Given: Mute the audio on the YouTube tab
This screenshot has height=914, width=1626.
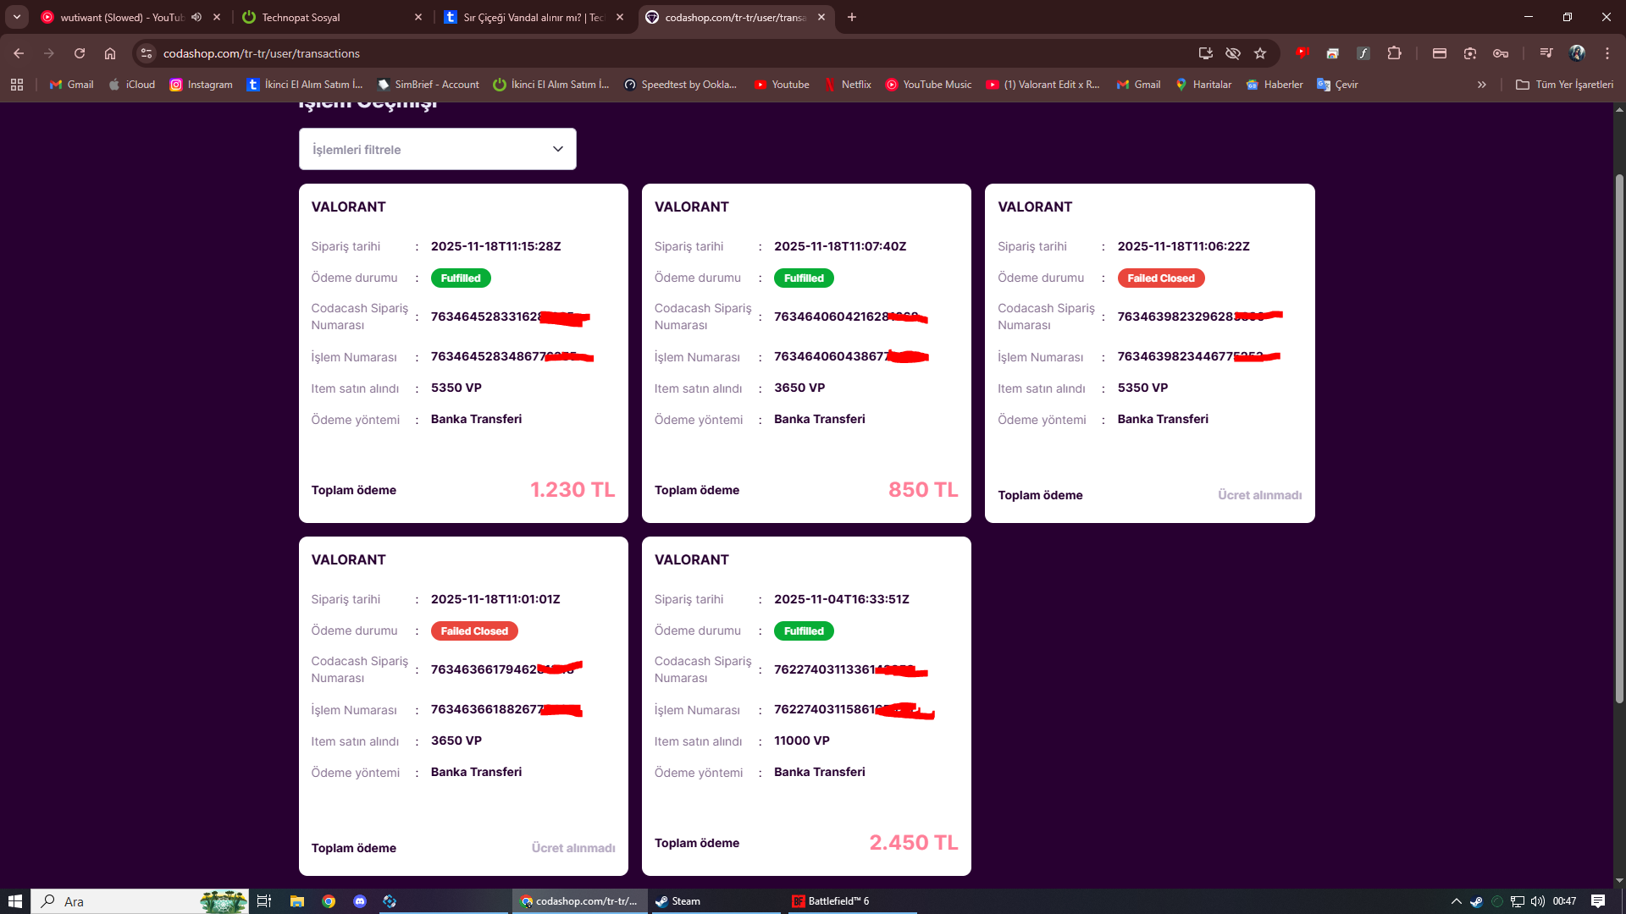Looking at the screenshot, I should click(196, 17).
